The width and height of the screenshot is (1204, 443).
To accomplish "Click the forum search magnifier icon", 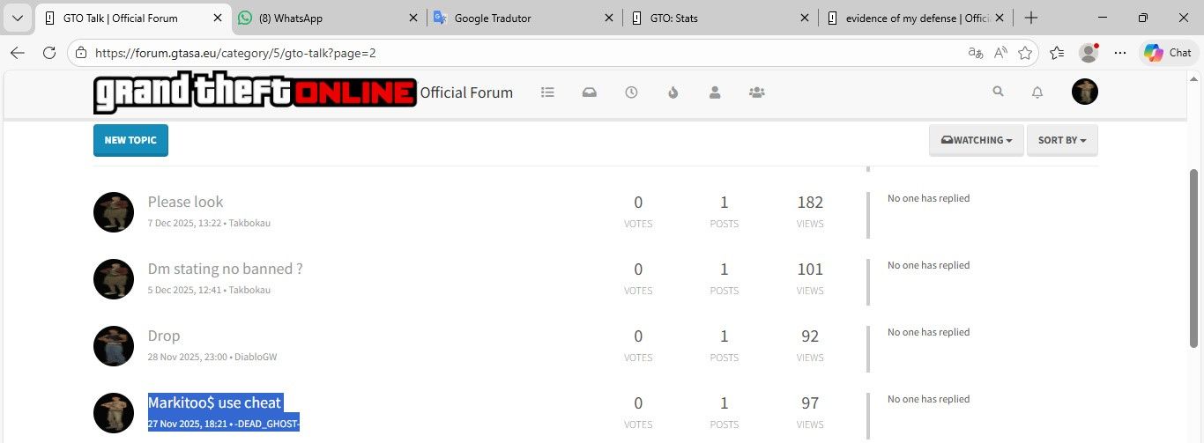I will (x=998, y=91).
